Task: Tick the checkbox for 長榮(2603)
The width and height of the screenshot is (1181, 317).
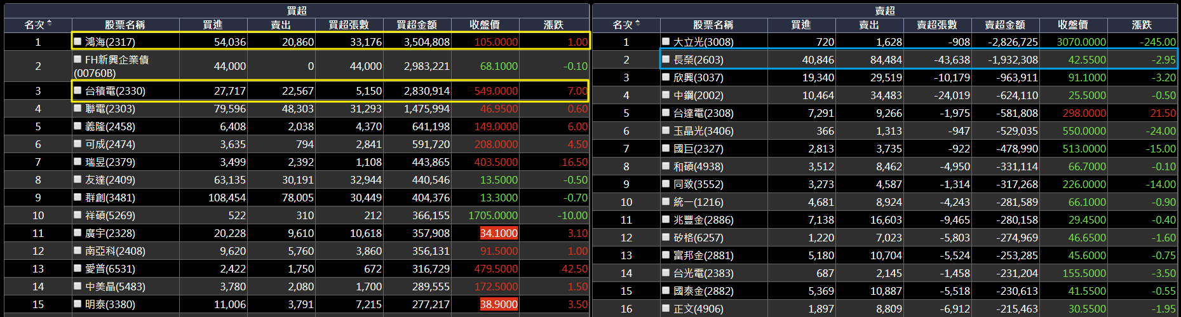Action: point(666,59)
